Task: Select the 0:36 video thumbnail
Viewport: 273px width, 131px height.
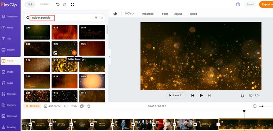Action: (x=92, y=49)
